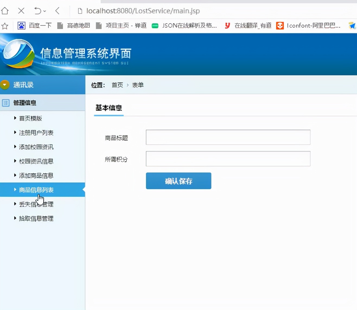Click the 确认保存 button
The image size is (357, 310).
tap(178, 181)
